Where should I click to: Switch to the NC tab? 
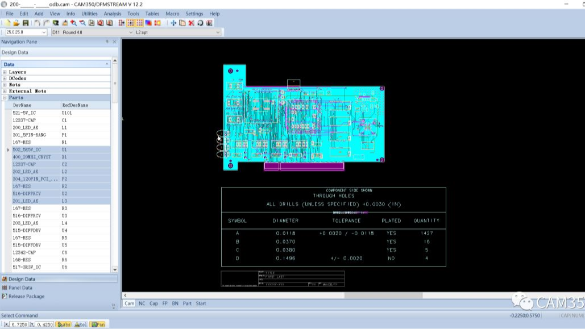(142, 303)
